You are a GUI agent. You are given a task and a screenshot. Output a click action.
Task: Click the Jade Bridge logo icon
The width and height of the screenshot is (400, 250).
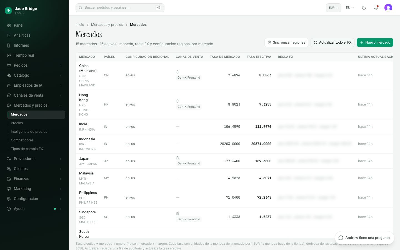8,11
